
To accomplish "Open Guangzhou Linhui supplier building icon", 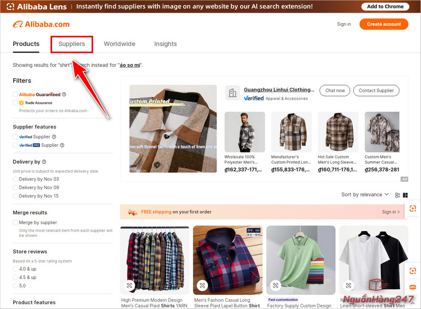I will click(232, 93).
